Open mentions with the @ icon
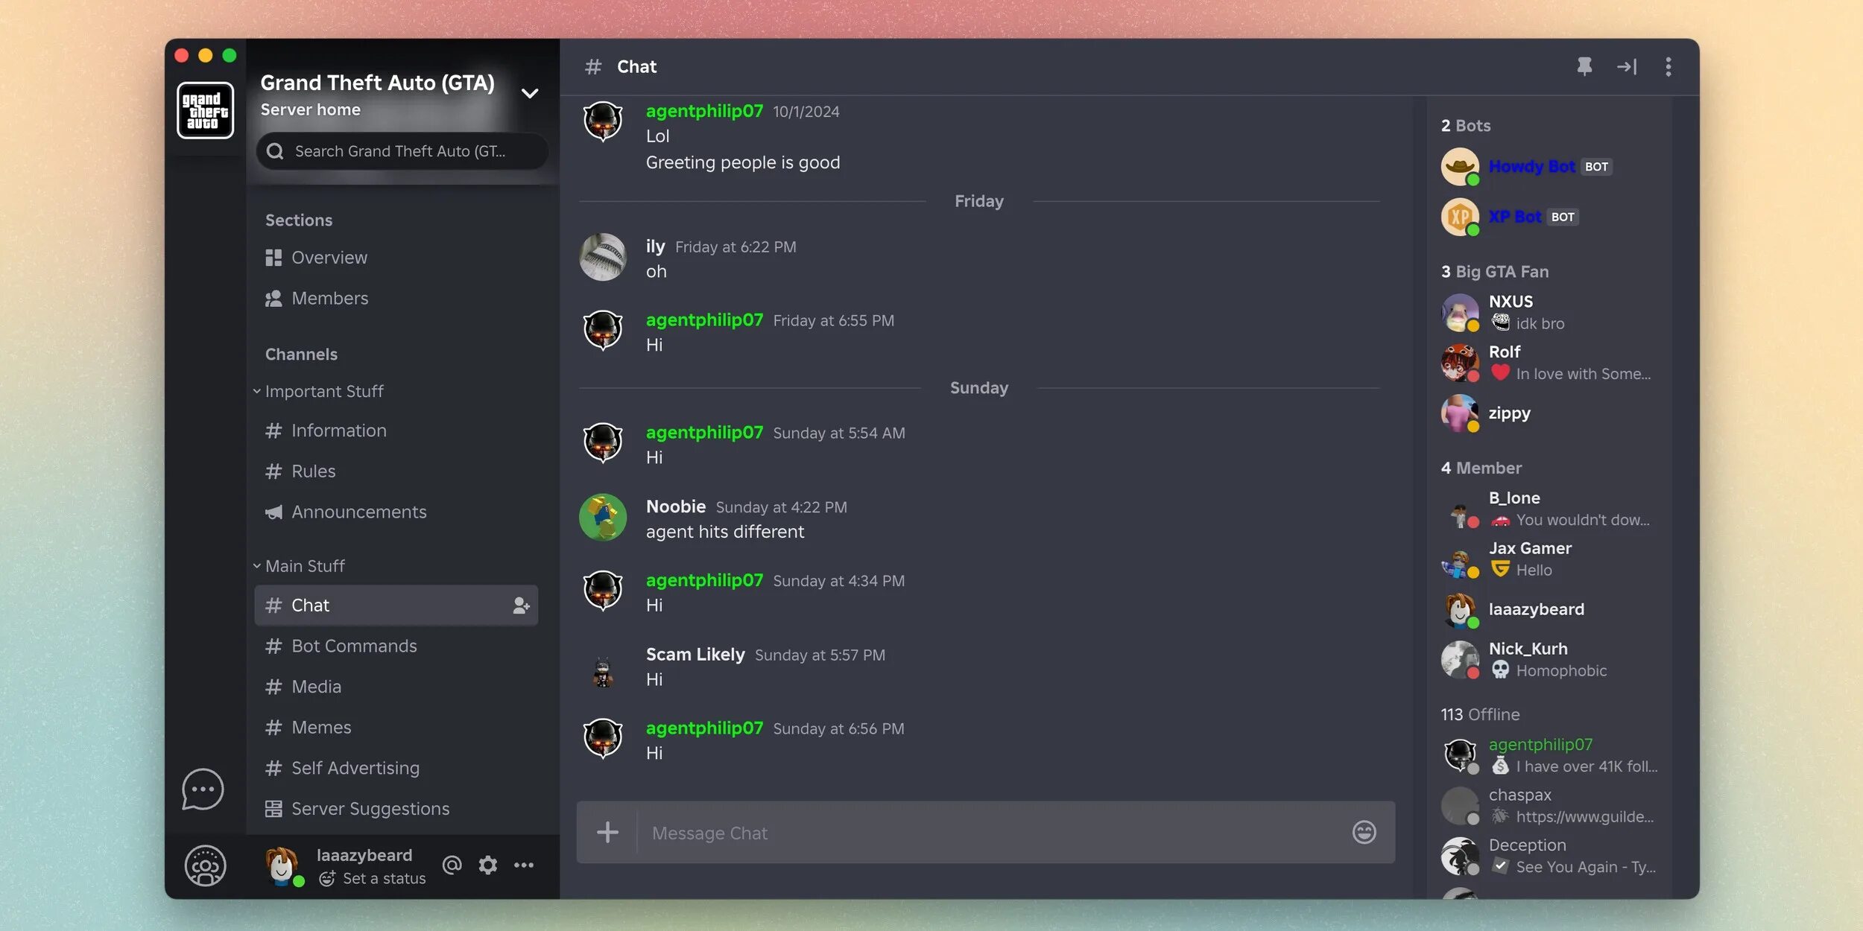This screenshot has width=1863, height=931. click(452, 865)
